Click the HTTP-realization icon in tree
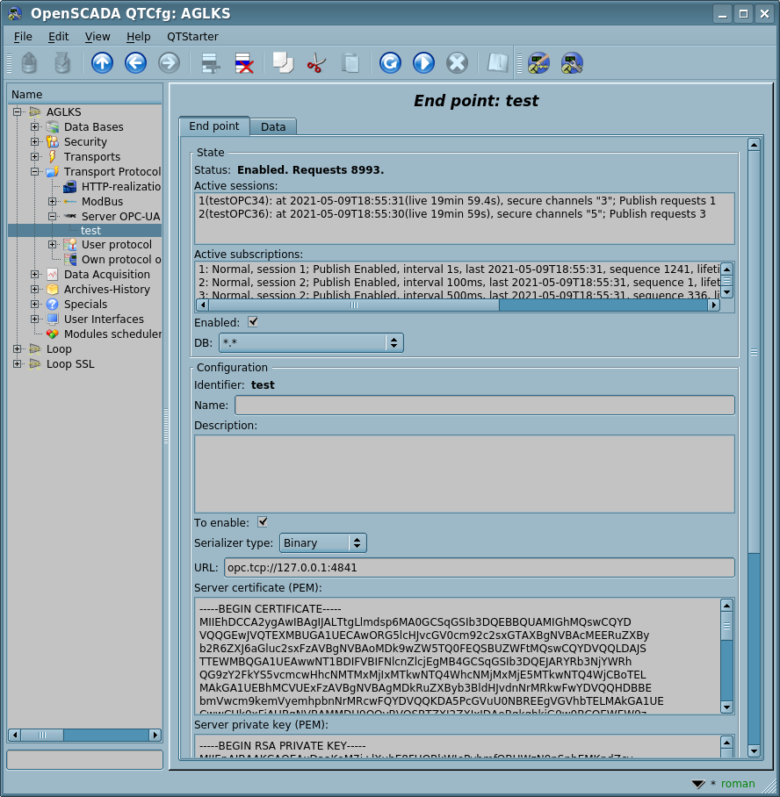This screenshot has width=780, height=797. 70,187
